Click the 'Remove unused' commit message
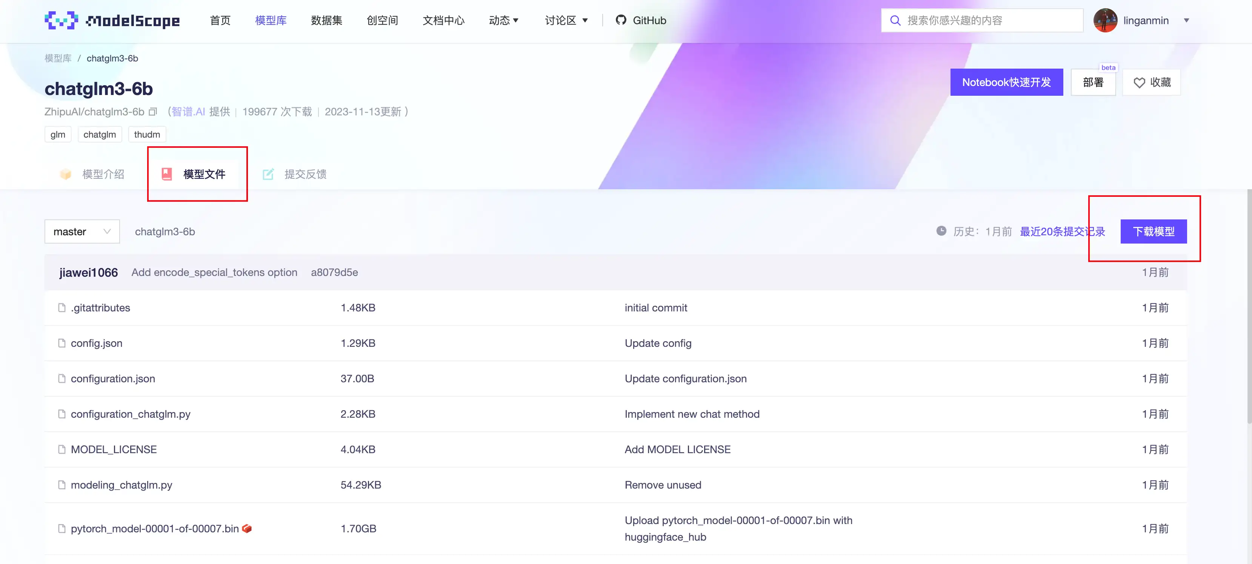 [x=663, y=485]
